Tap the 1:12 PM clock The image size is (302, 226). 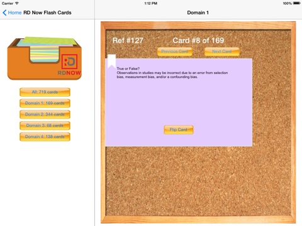pos(151,3)
